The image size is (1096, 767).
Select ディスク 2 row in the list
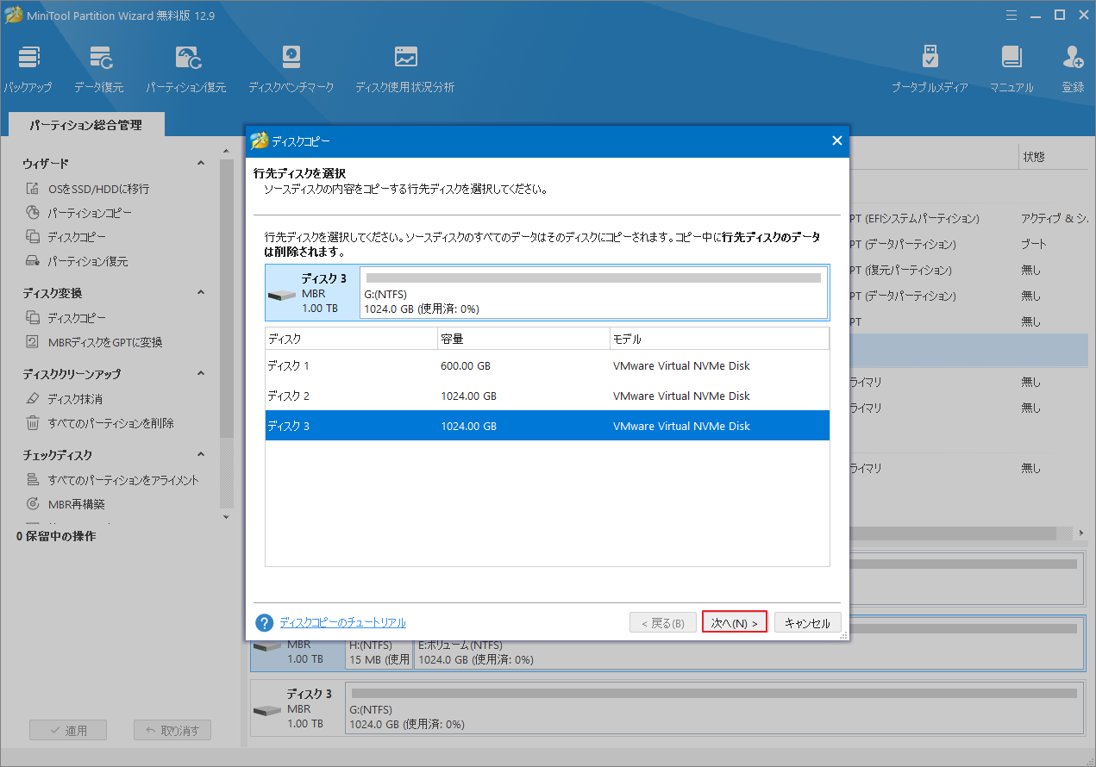tap(548, 396)
